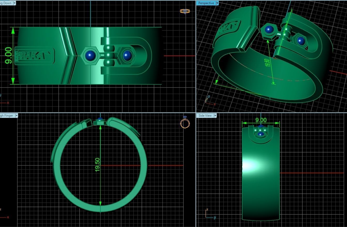
Task: Select the 19.50 dimension in Perspective viewport
Action: [267, 63]
